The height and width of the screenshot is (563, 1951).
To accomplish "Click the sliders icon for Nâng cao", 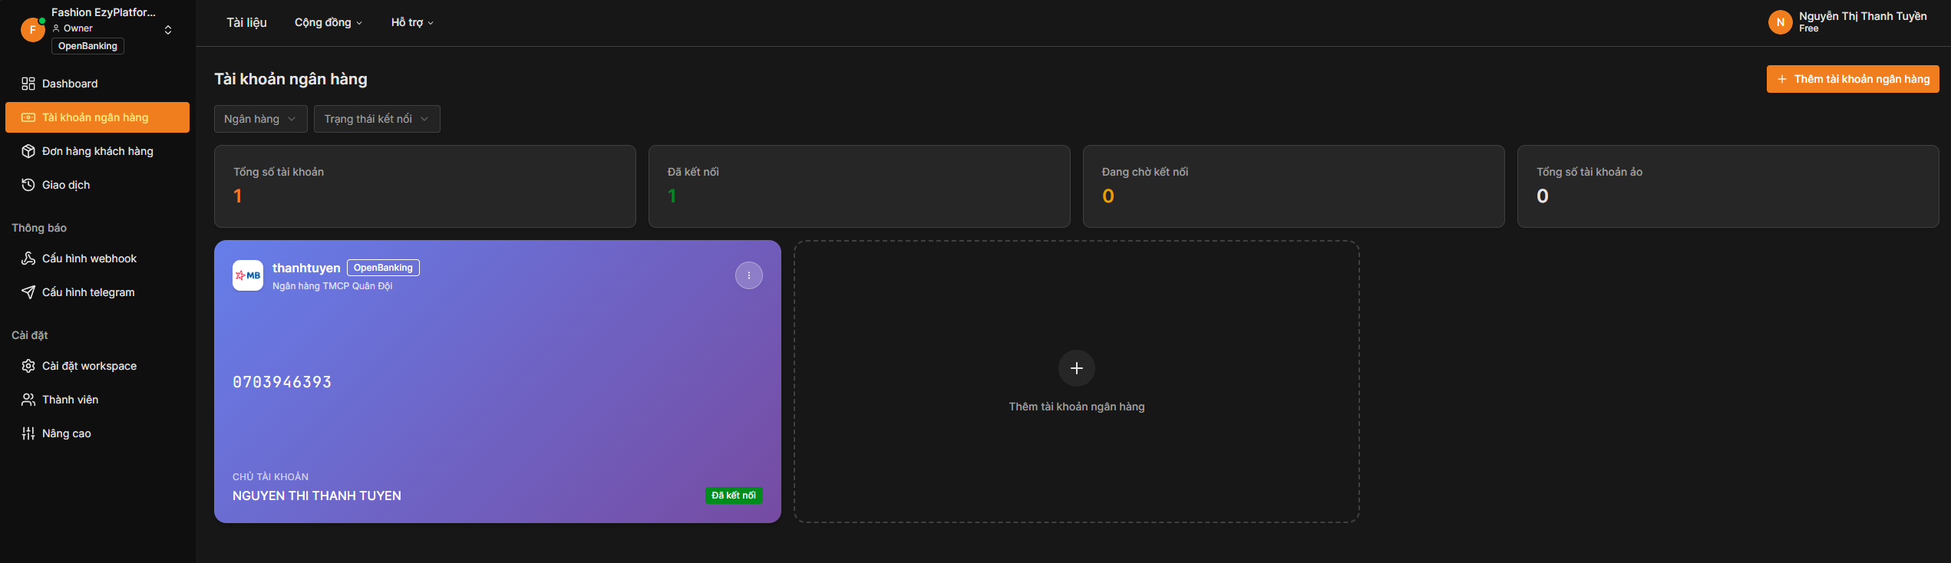I will (28, 433).
